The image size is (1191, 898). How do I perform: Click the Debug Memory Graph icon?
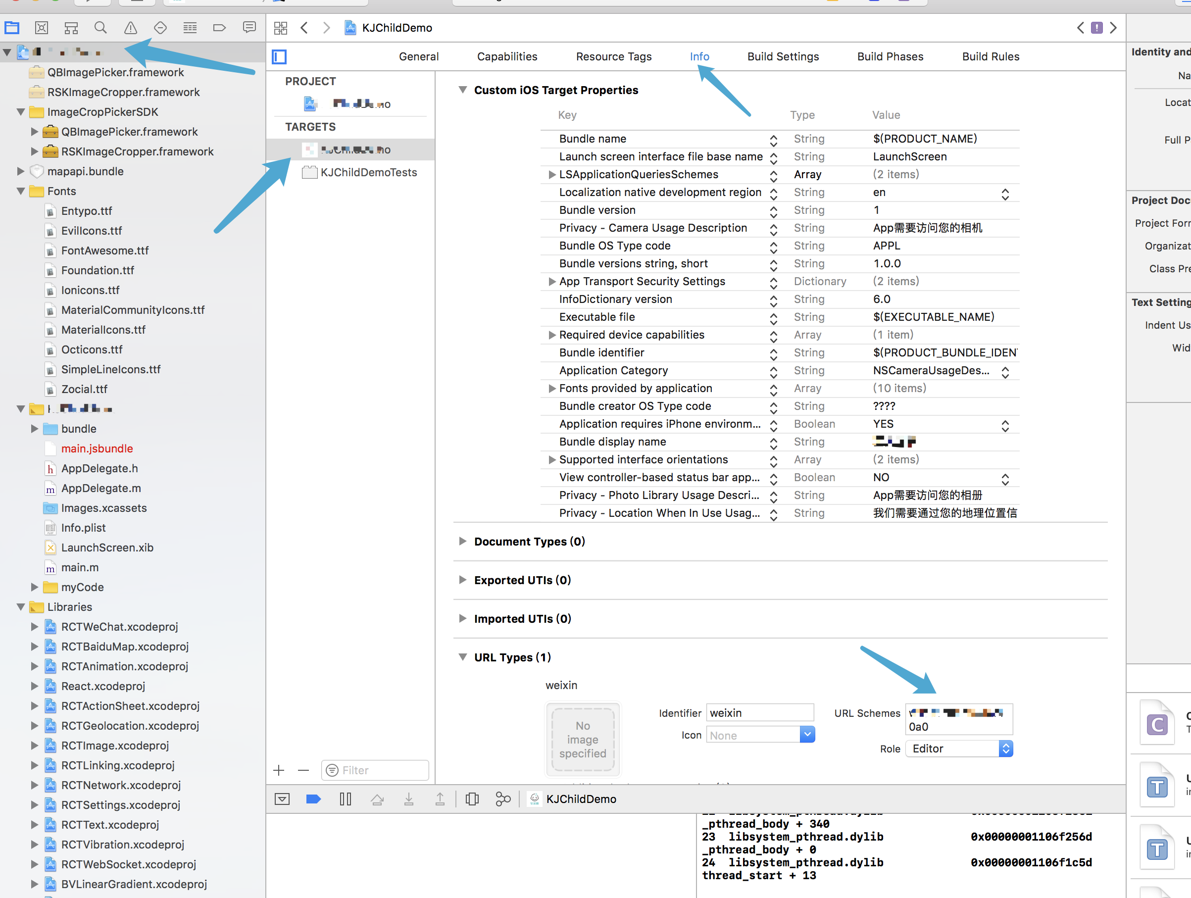502,799
